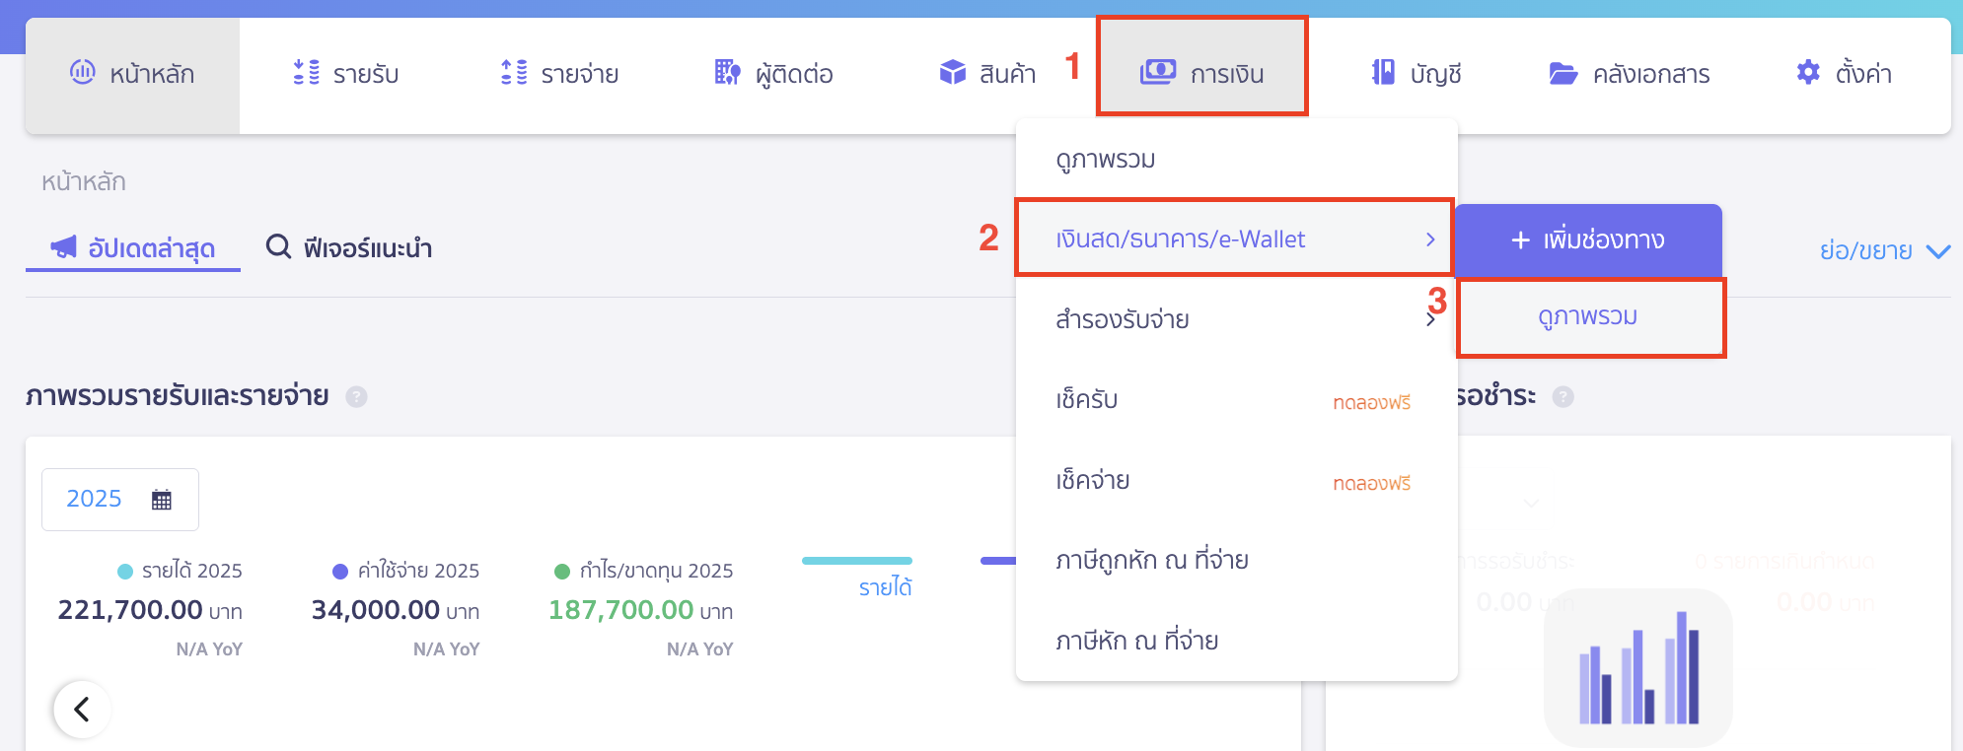Open the คลังเอกสาร documents menu

click(x=1630, y=74)
